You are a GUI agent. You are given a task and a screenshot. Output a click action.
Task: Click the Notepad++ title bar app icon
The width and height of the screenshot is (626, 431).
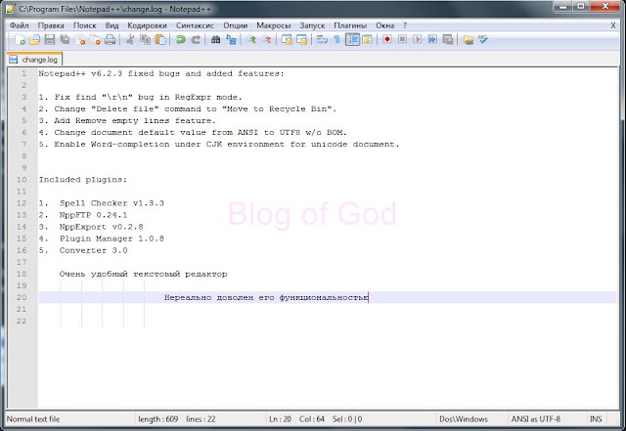(x=10, y=9)
